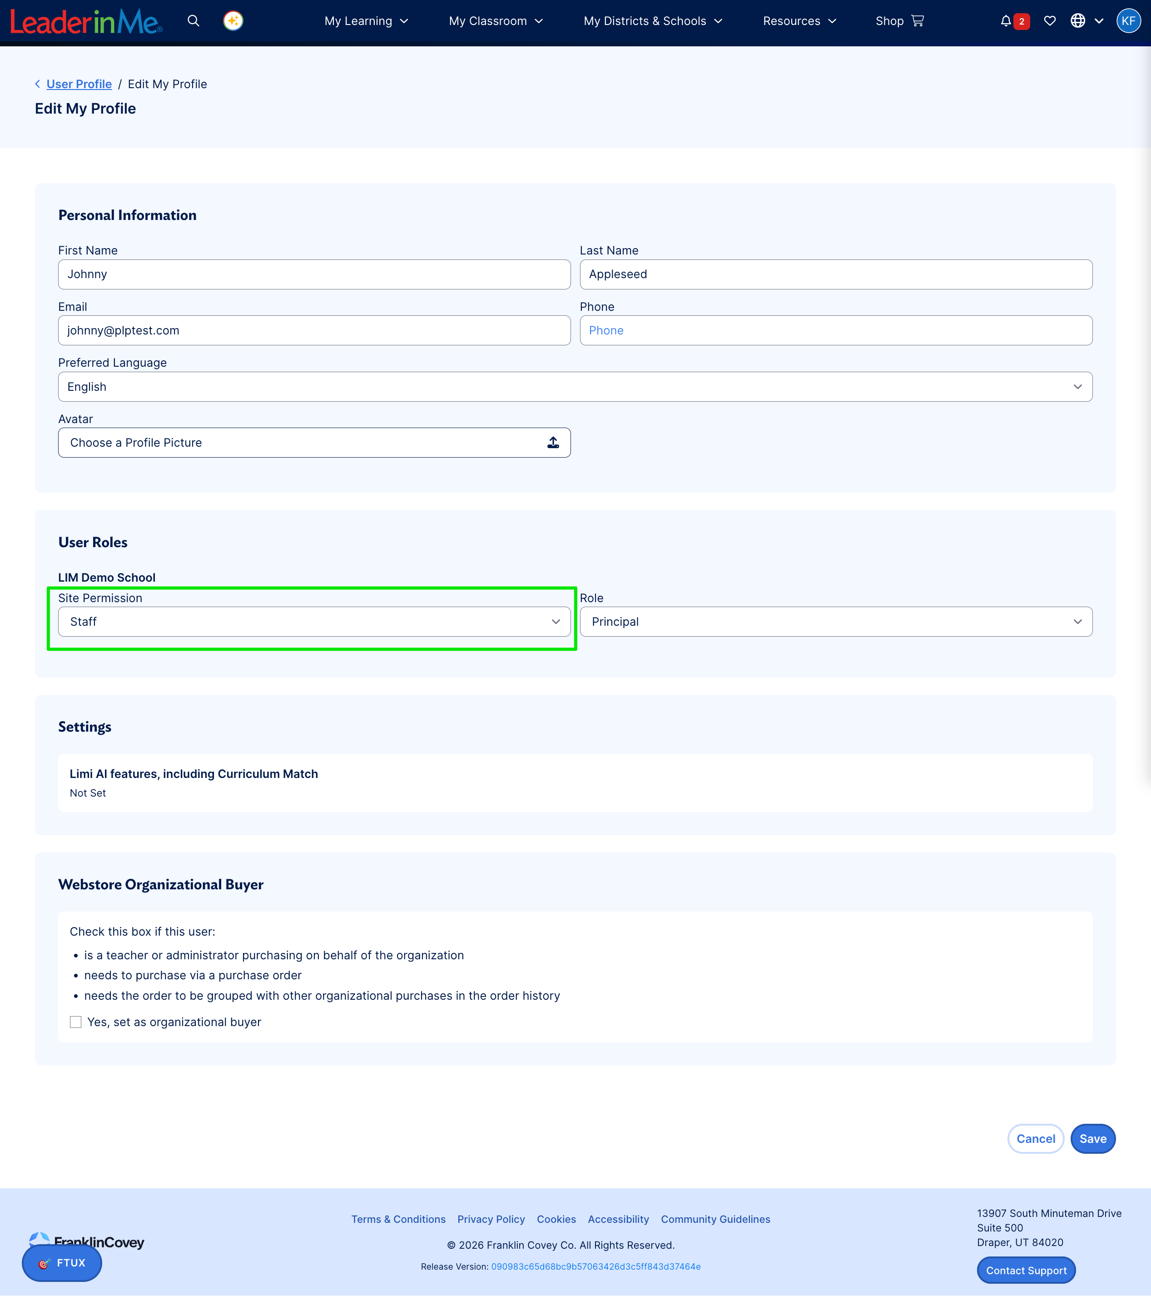Click the avatar upload icon
Screen dimensions: 1151x1296
click(553, 443)
